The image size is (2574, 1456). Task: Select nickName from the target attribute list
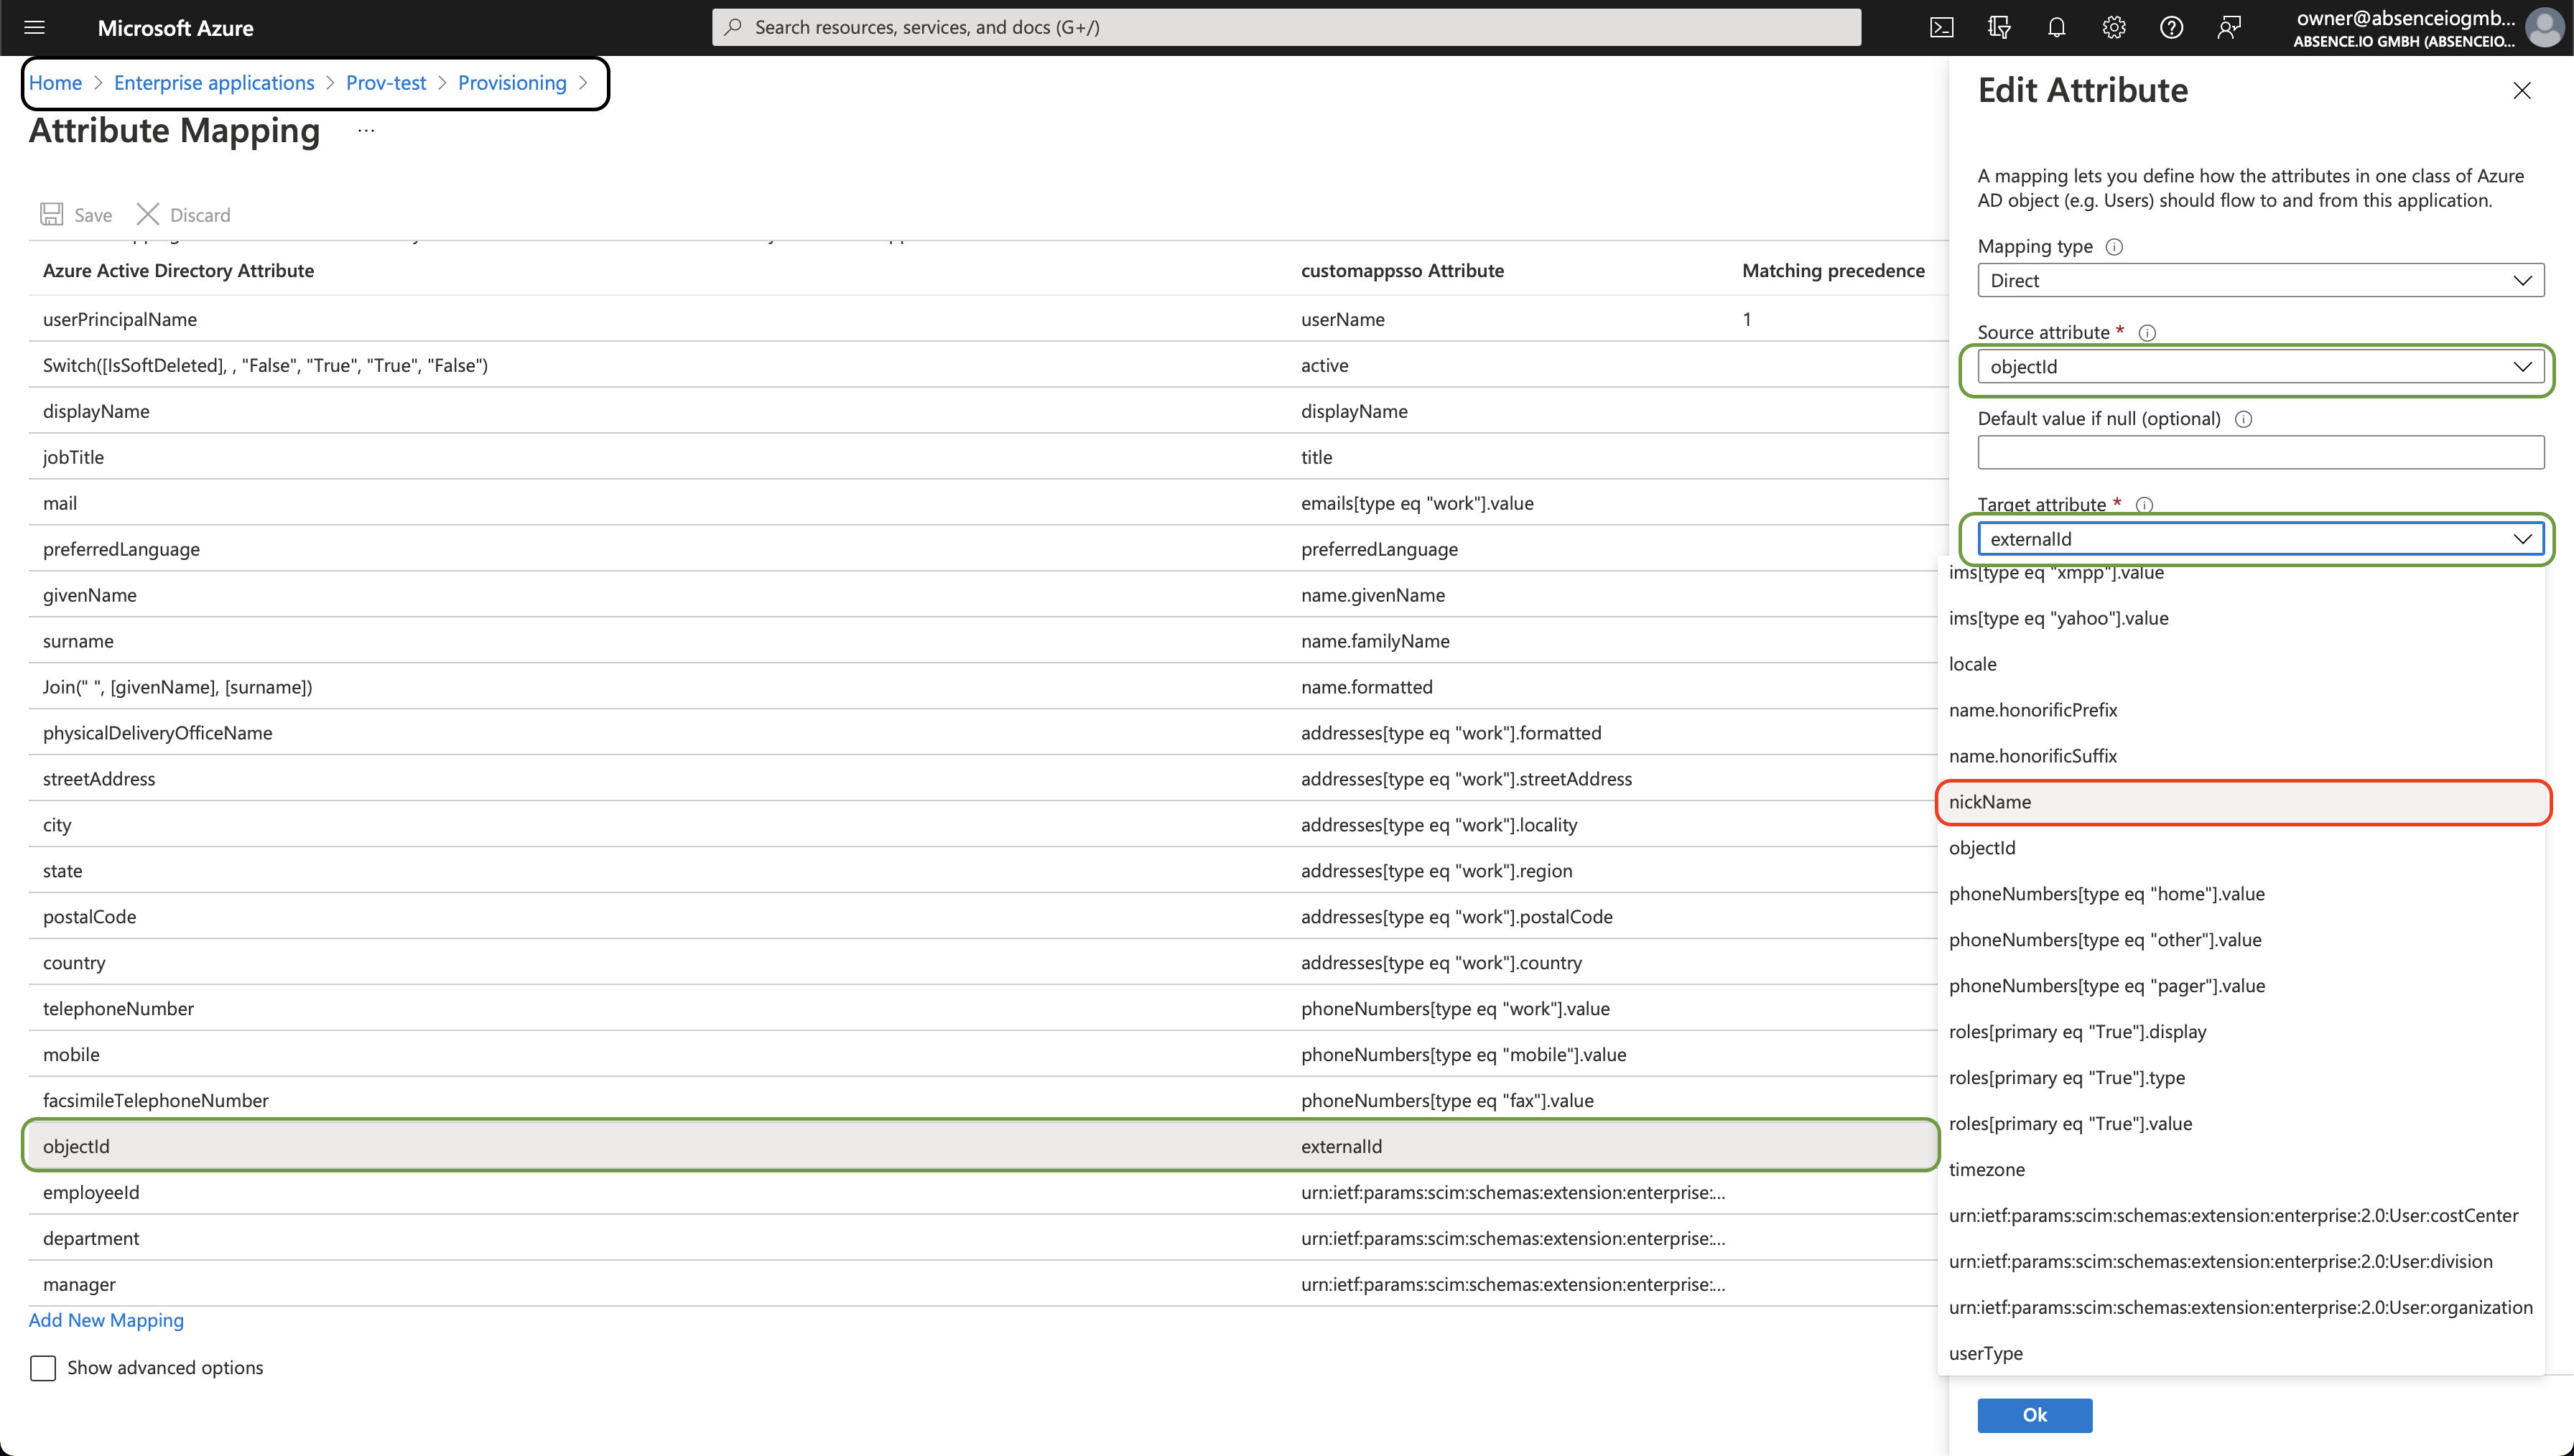(x=1990, y=802)
